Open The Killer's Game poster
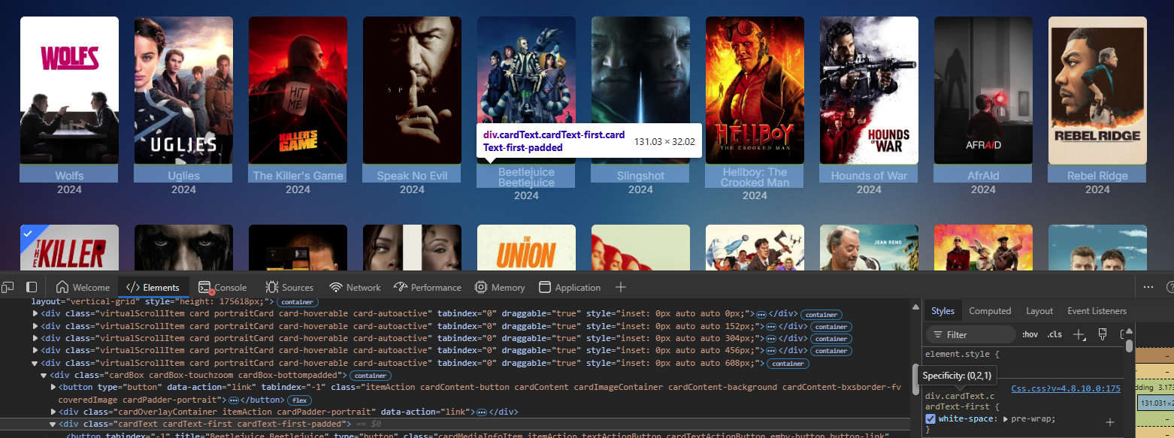Viewport: 1174px width, 438px height. (298, 90)
